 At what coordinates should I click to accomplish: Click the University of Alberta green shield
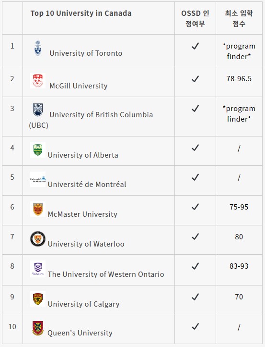(x=38, y=150)
